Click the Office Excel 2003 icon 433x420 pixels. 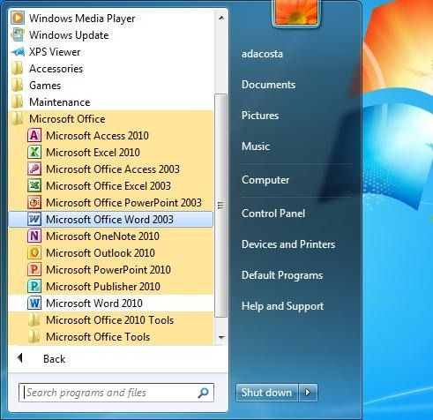point(34,186)
